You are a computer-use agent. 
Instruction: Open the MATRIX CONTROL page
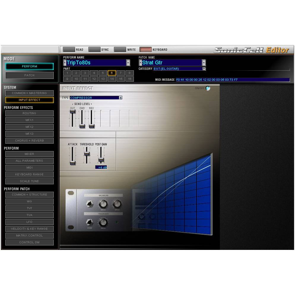tap(30, 236)
